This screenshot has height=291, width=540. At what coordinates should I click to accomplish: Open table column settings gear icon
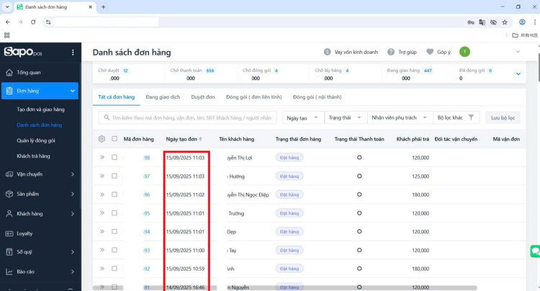click(x=102, y=139)
